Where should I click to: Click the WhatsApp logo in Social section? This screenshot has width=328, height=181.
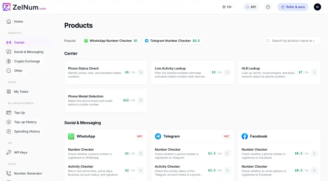pos(71,136)
